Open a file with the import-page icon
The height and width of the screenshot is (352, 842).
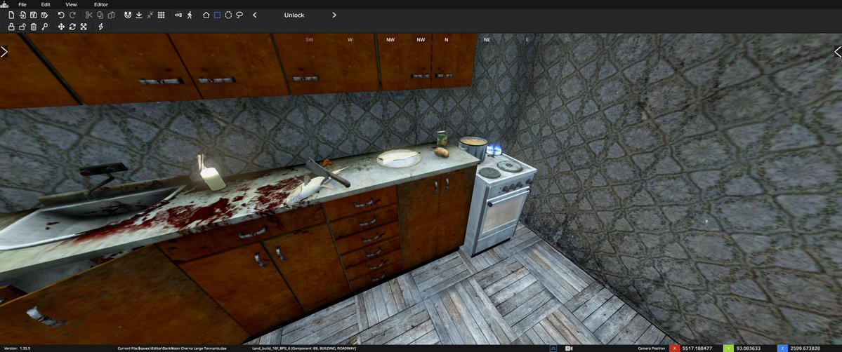(x=22, y=15)
